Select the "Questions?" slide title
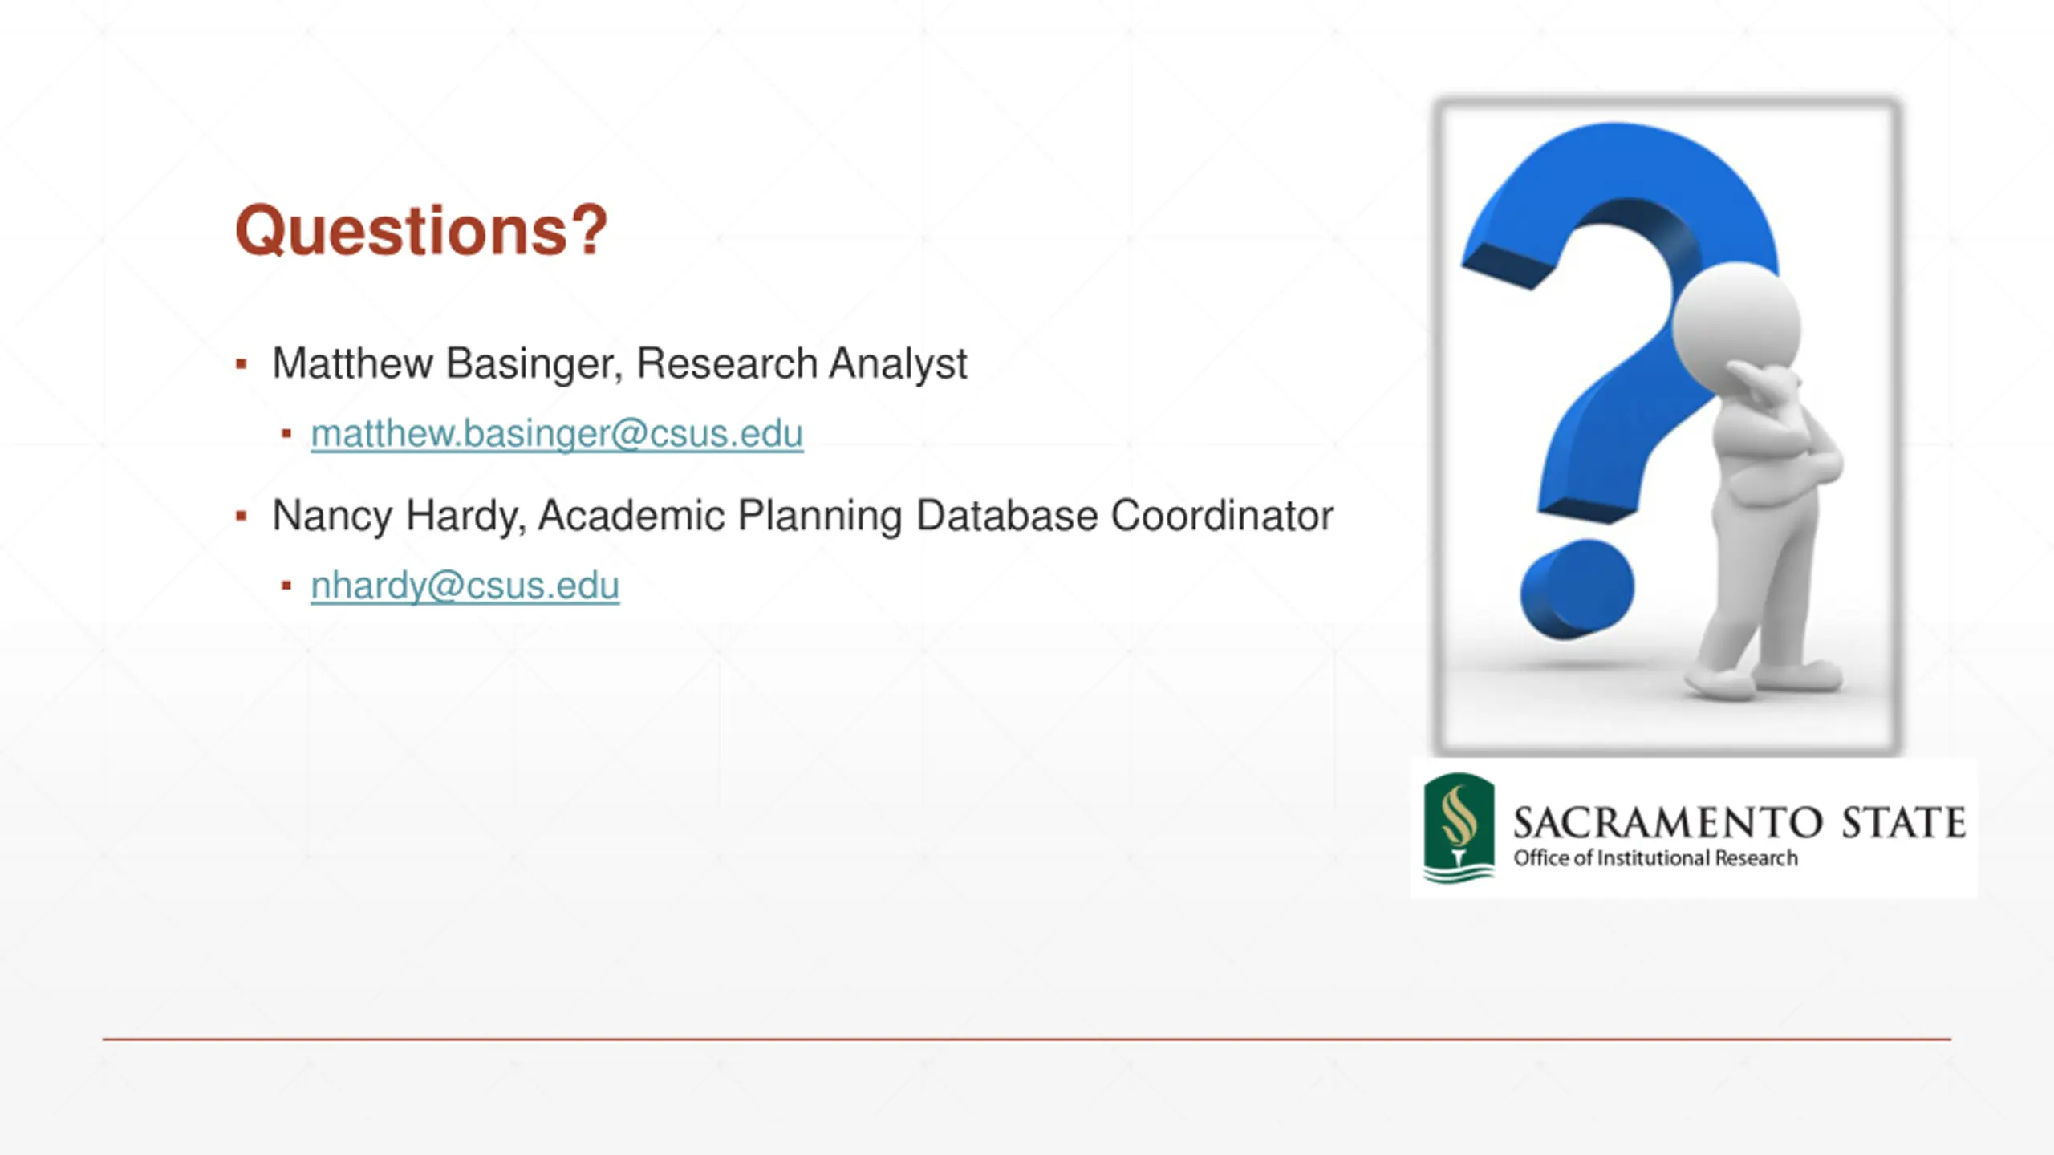Image resolution: width=2054 pixels, height=1155 pixels. [421, 230]
